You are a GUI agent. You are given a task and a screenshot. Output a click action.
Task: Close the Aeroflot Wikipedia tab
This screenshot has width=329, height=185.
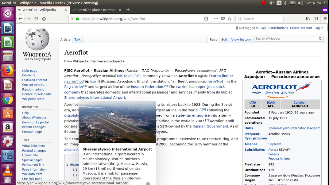click(66, 10)
